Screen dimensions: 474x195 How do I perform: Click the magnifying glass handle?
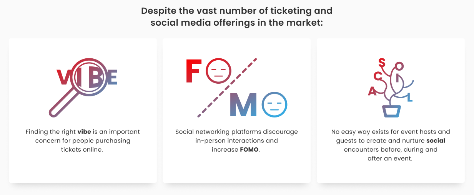coord(62,103)
